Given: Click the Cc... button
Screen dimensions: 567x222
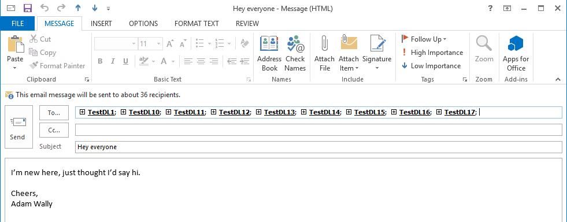Looking at the screenshot, I should (x=54, y=130).
